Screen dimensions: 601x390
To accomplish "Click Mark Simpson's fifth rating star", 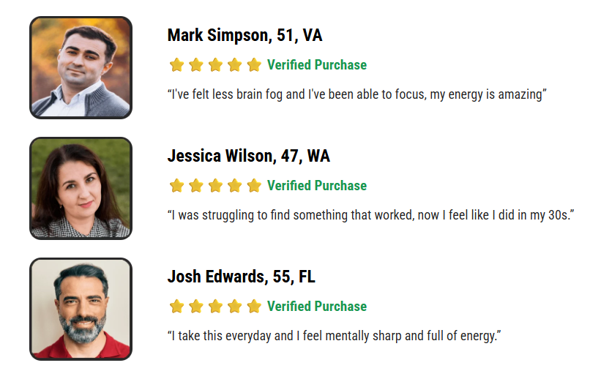I will coord(254,65).
